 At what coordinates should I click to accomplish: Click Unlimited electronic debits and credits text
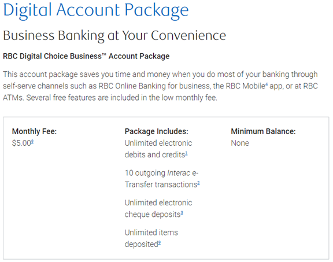click(x=158, y=149)
